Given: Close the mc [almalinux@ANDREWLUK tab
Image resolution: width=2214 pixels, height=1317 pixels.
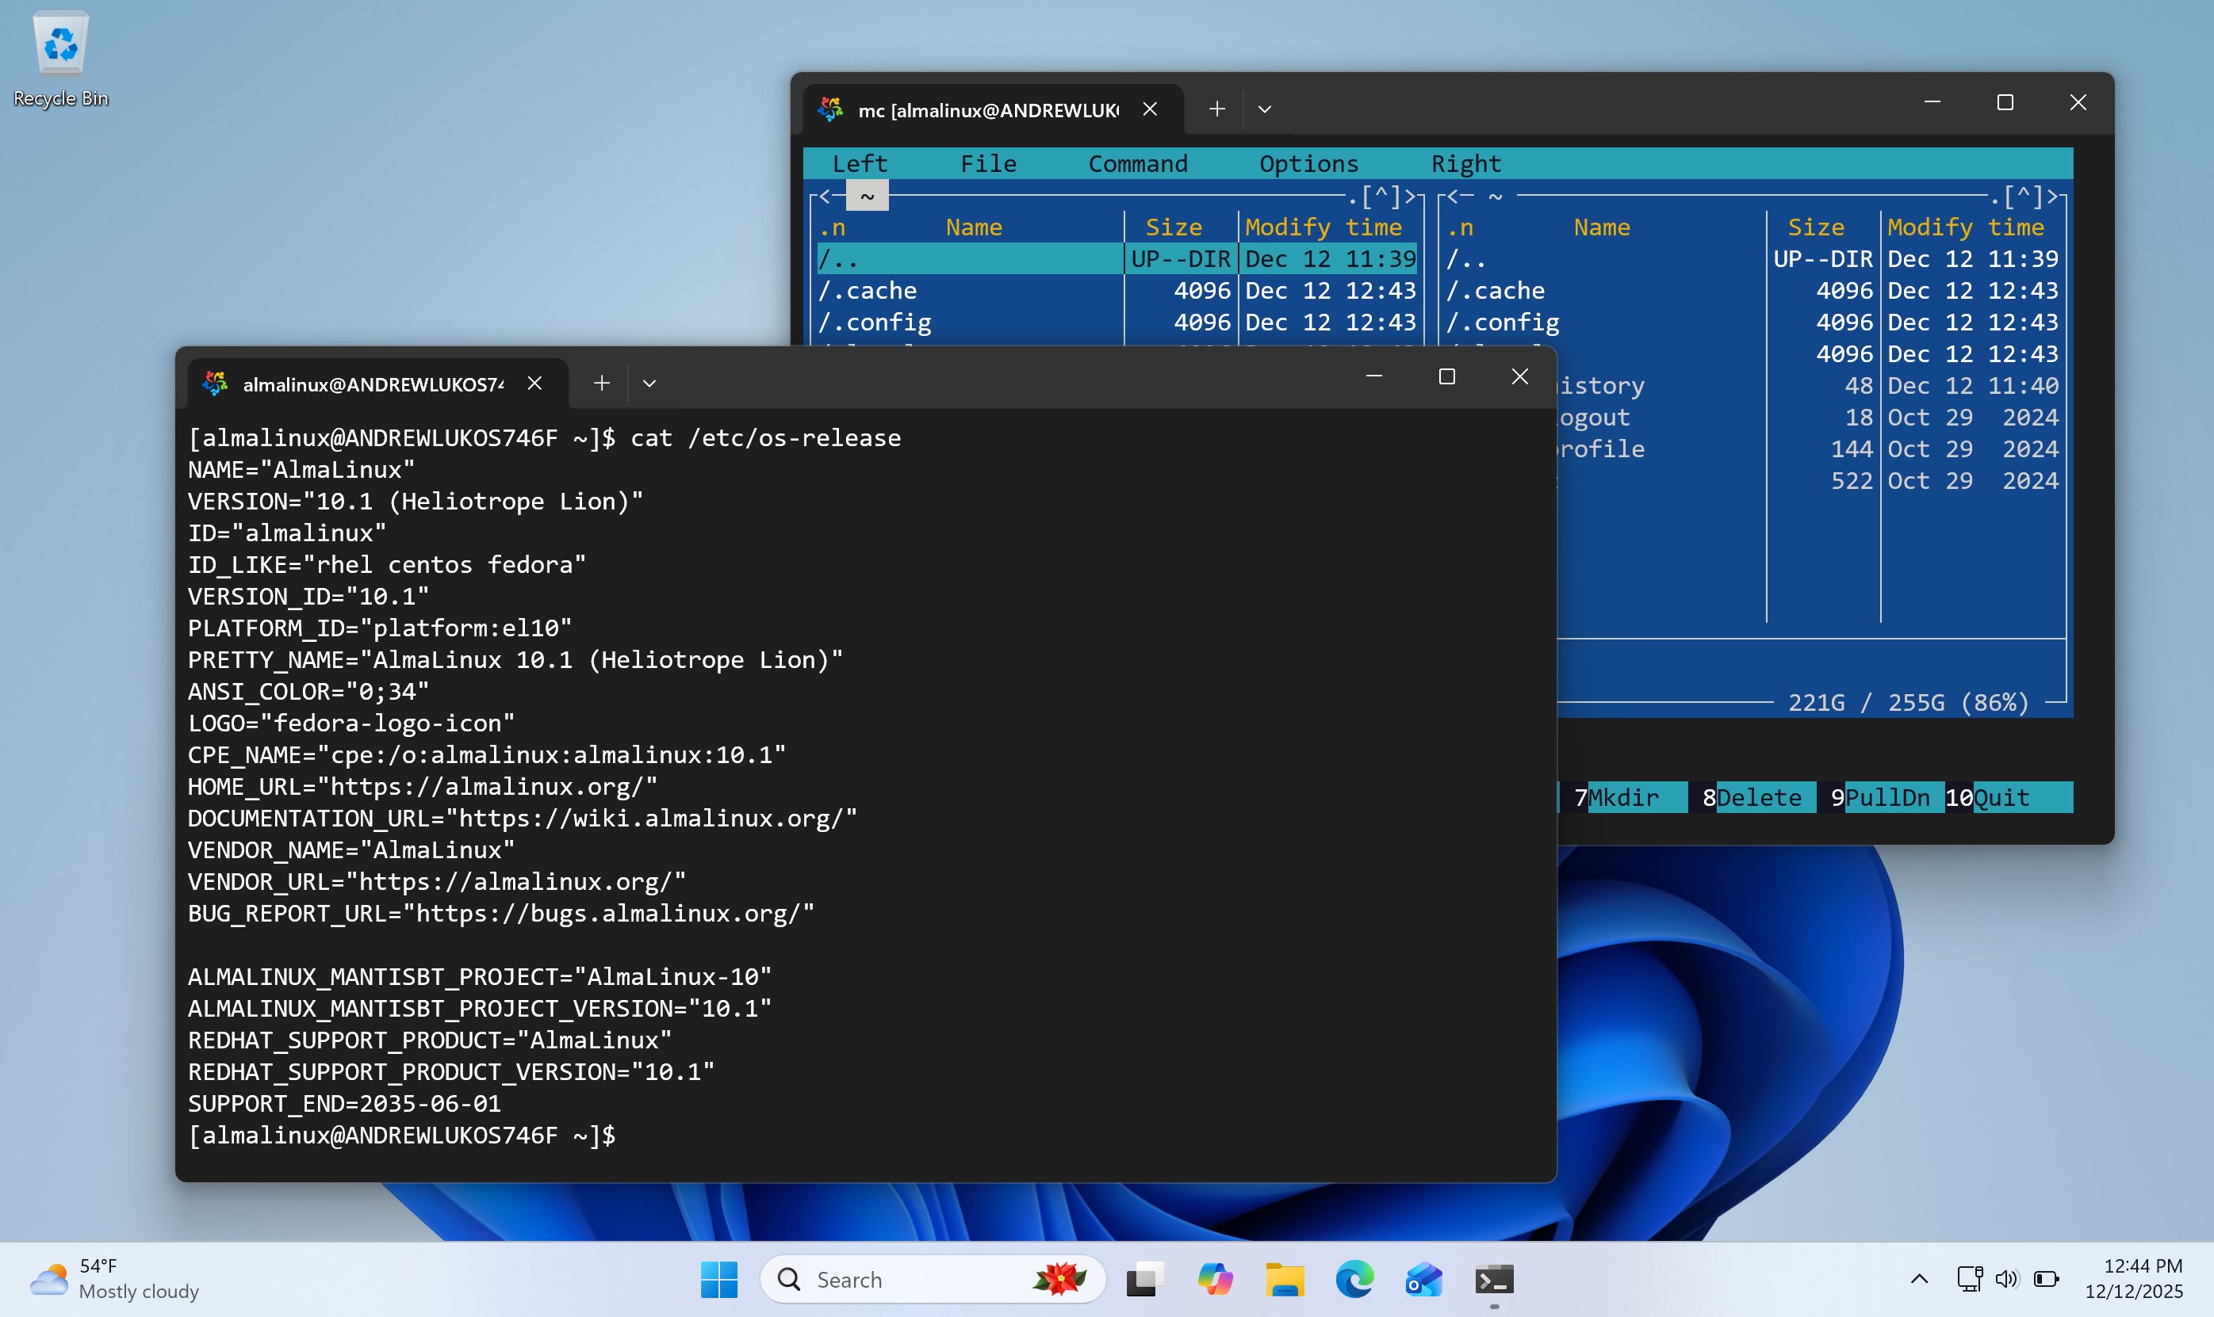Looking at the screenshot, I should coord(1150,109).
